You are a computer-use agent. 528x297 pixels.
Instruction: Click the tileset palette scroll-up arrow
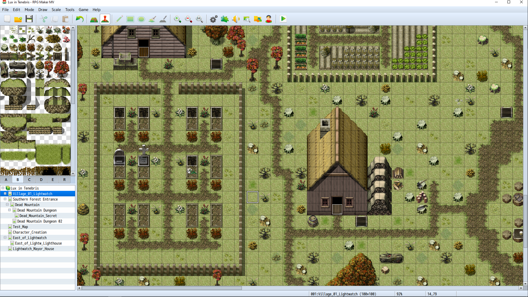point(73,28)
